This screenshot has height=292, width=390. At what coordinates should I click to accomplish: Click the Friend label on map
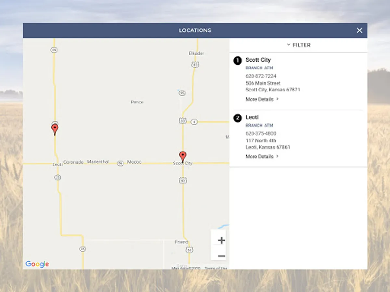pos(181,242)
